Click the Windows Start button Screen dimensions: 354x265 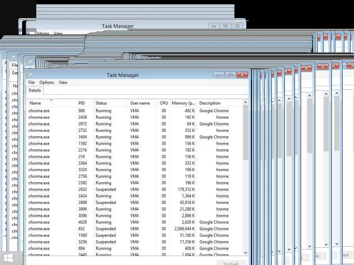[x=8, y=258]
